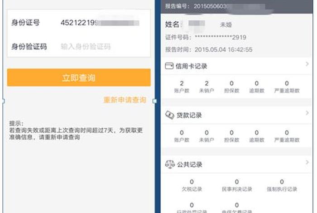The height and width of the screenshot is (213, 317).
Task: Open the 重新申请查询 link
Action: coord(125,100)
